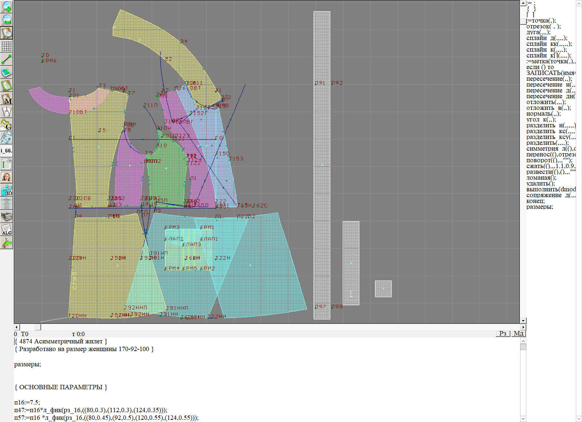Click the zoom in magnifier icon
582x422 pixels.
pos(7,7)
